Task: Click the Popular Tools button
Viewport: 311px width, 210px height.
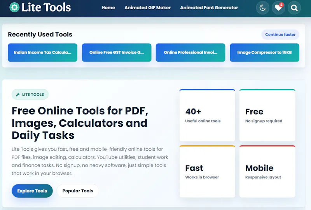Action: [x=78, y=191]
